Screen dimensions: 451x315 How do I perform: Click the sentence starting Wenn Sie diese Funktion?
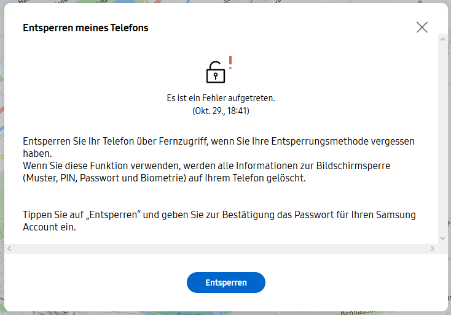(206, 172)
